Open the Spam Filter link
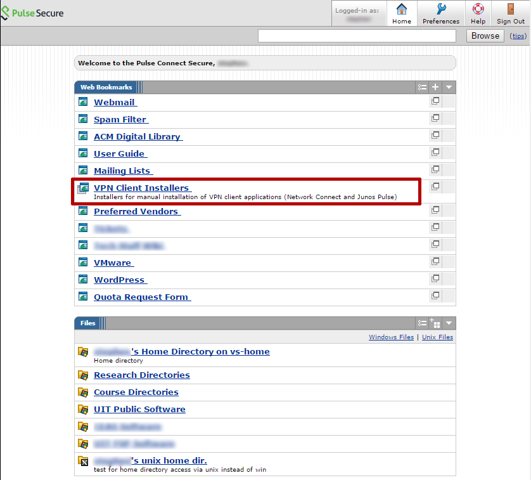This screenshot has width=531, height=480. (x=121, y=119)
